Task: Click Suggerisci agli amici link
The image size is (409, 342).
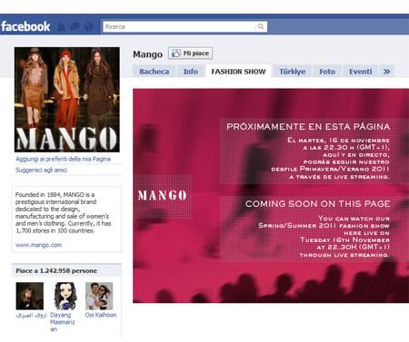Action: pos(41,170)
